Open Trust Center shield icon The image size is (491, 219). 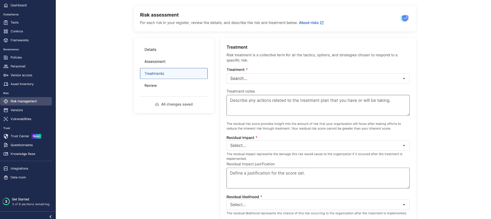(x=6, y=136)
